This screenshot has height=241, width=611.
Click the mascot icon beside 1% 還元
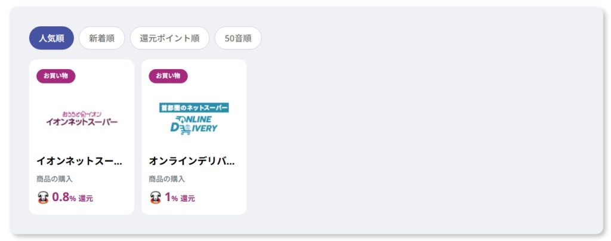coord(156,198)
